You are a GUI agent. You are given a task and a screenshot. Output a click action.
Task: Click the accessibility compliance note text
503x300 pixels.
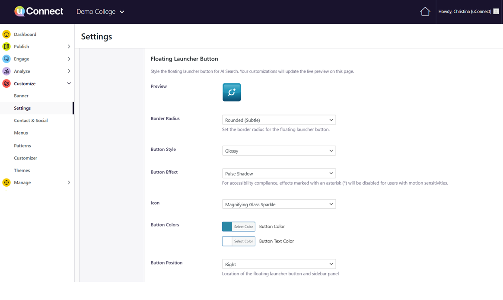click(335, 183)
